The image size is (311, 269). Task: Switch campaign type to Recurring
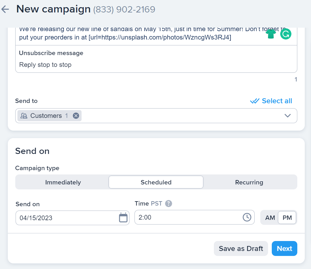[249, 182]
